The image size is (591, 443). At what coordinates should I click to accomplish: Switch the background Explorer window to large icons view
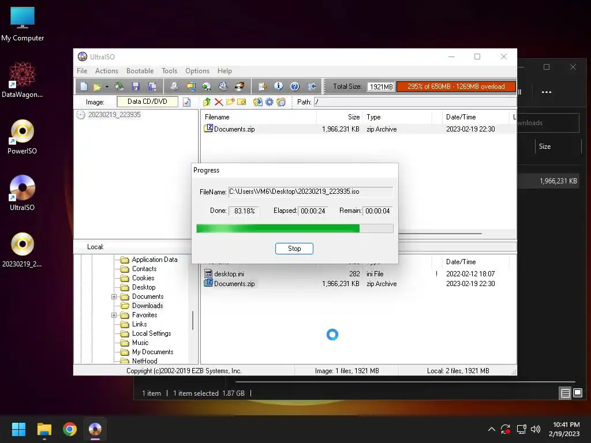[x=578, y=393]
